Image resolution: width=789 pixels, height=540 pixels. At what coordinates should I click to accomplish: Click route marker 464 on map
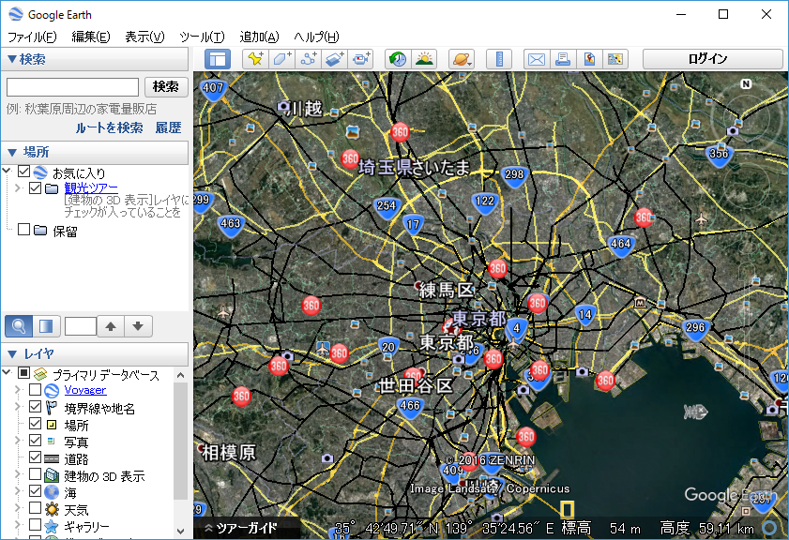click(620, 245)
